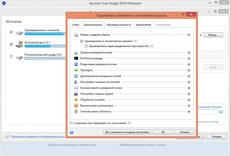
Task: Open Параметры резервного копирования диска link
Action: [x=37, y=137]
